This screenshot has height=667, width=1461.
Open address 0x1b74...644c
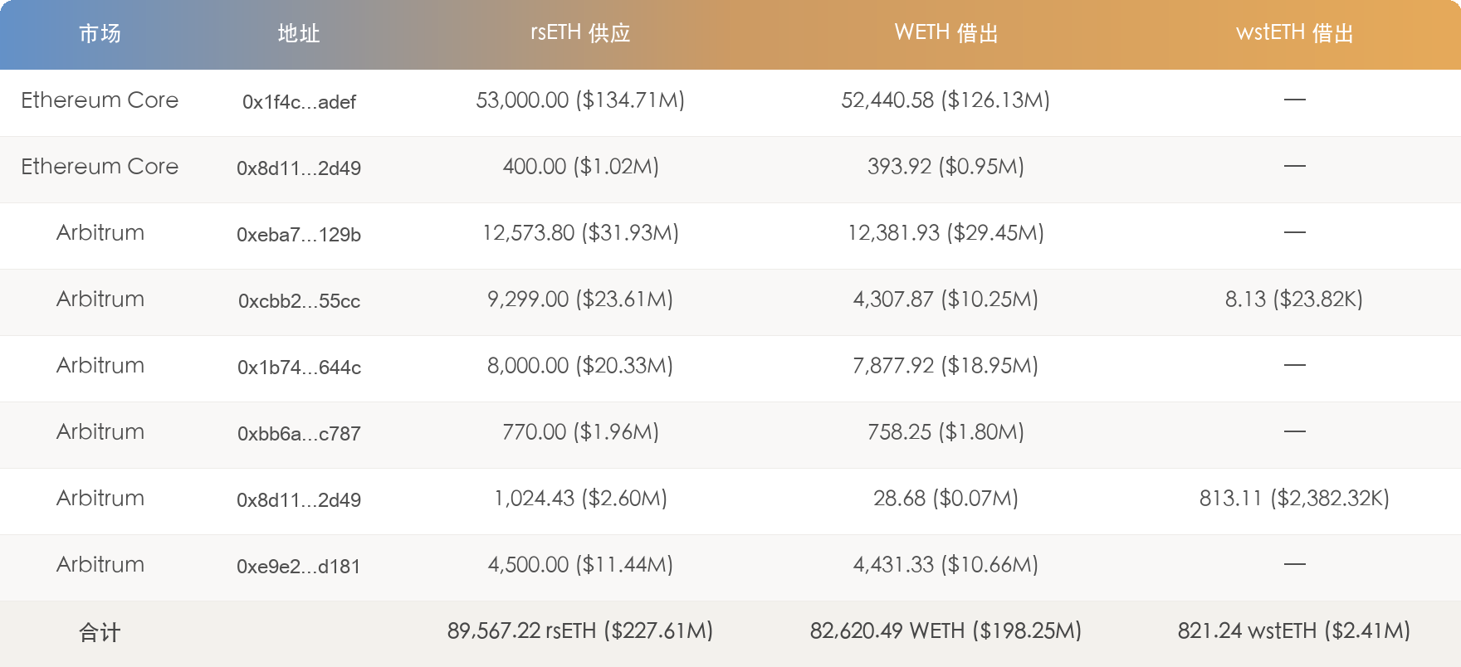(299, 368)
